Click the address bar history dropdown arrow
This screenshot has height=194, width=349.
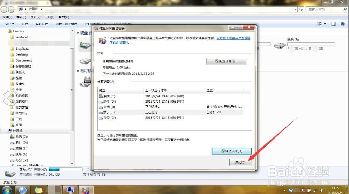295,9
